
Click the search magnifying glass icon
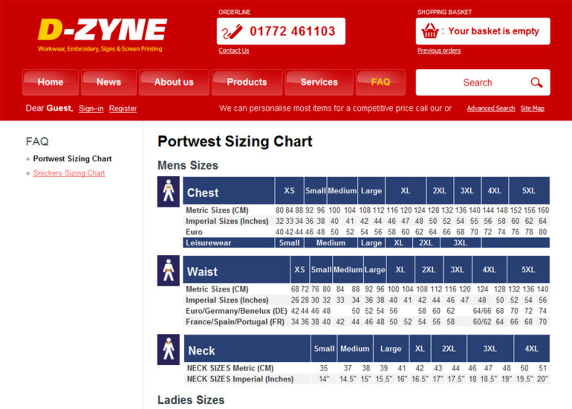(536, 83)
